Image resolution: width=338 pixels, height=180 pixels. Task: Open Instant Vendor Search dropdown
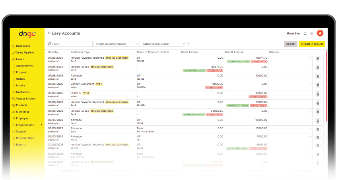162,44
